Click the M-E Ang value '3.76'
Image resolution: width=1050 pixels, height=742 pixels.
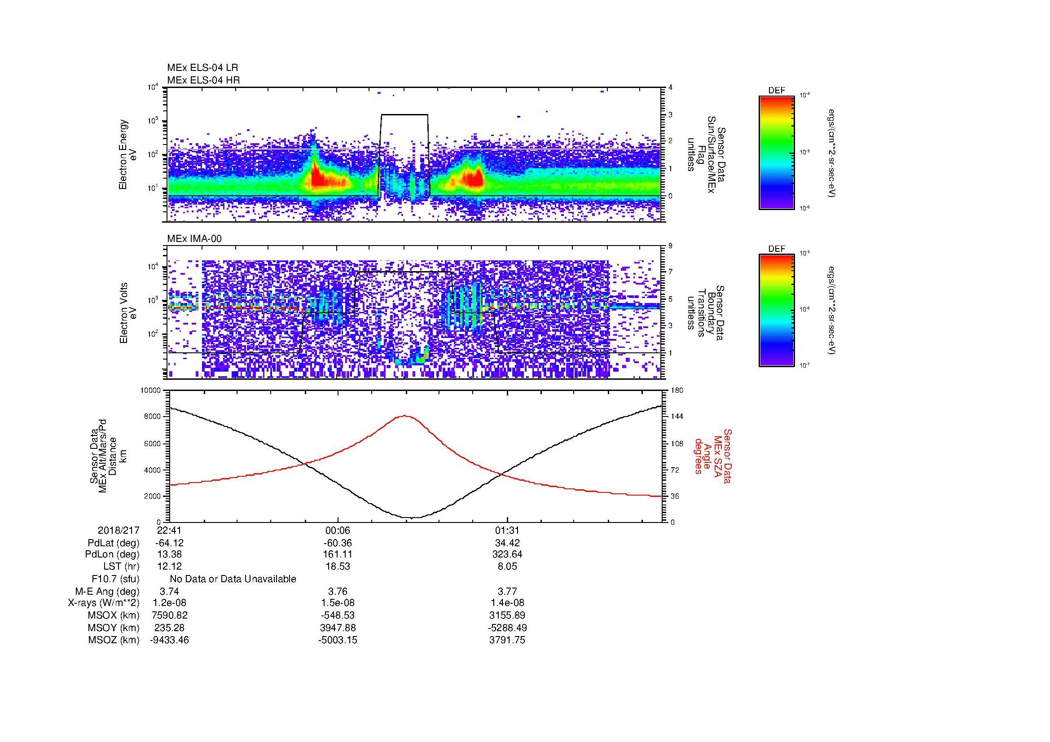tap(338, 591)
